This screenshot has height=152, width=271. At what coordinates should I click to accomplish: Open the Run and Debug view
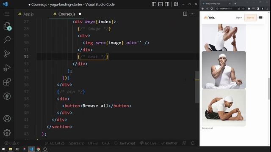(7, 68)
